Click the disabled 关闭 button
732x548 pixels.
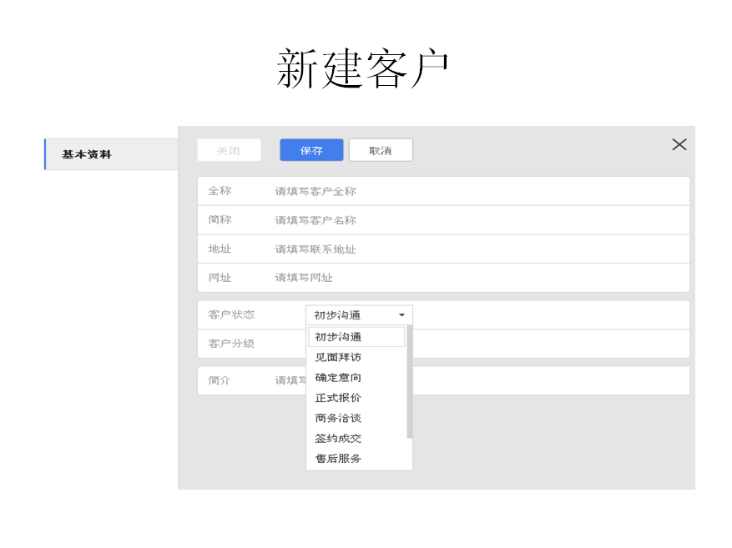tap(229, 150)
